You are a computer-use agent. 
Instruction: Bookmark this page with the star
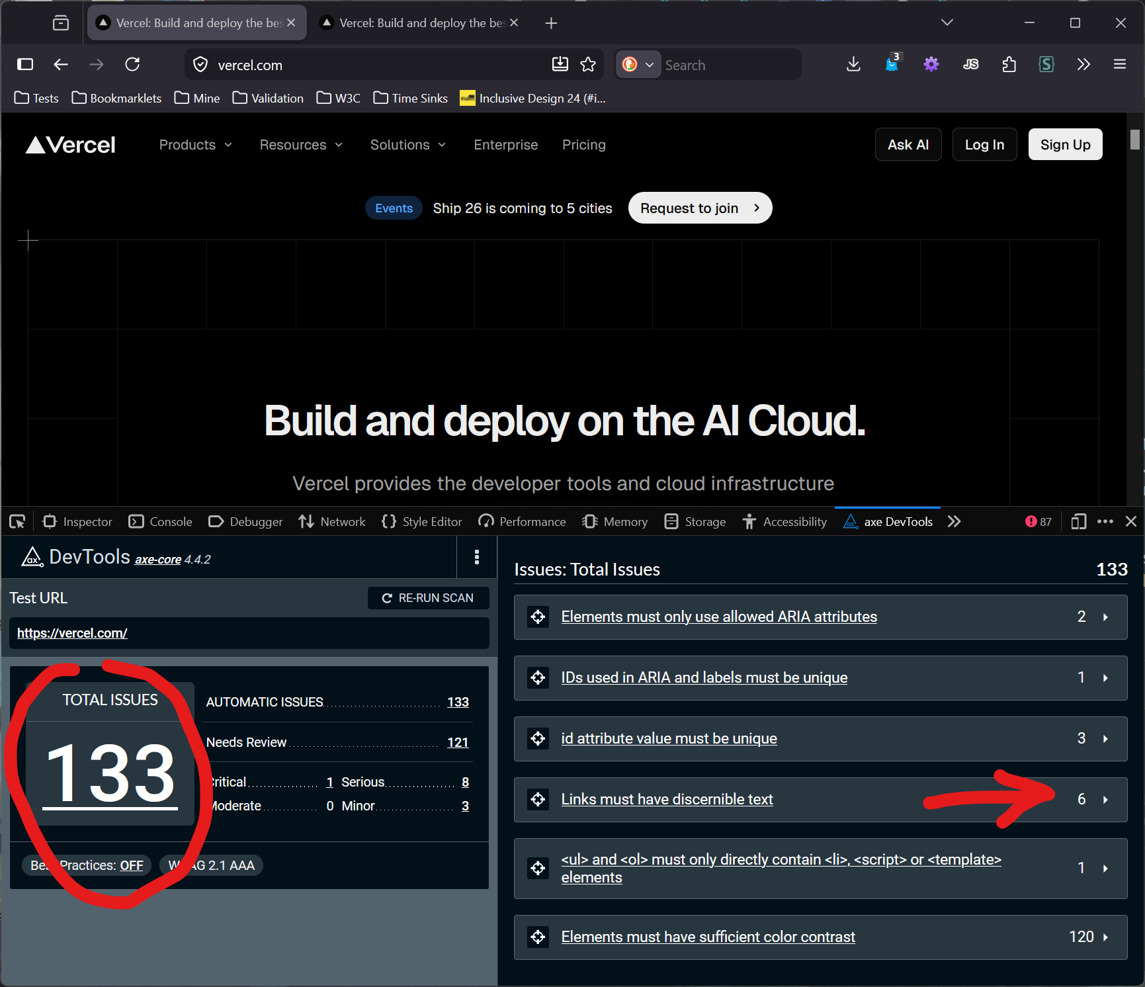pyautogui.click(x=588, y=64)
